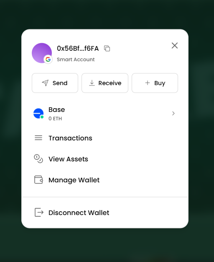
Task: Click the blue Base network logo
Action: (38, 114)
